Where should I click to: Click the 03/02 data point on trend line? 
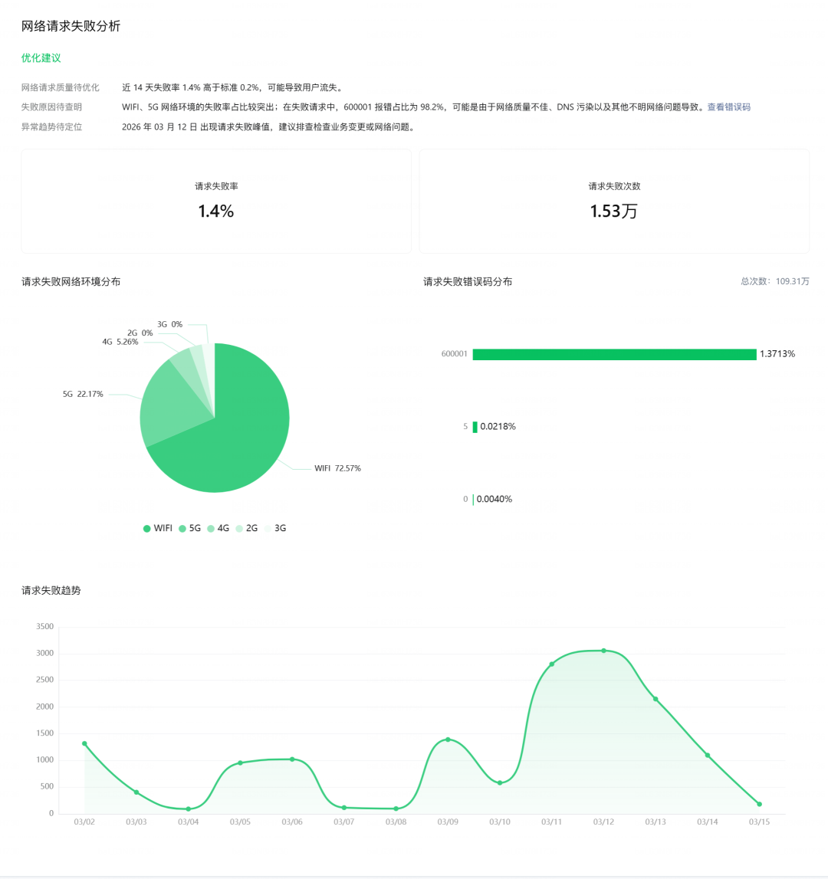(x=84, y=744)
